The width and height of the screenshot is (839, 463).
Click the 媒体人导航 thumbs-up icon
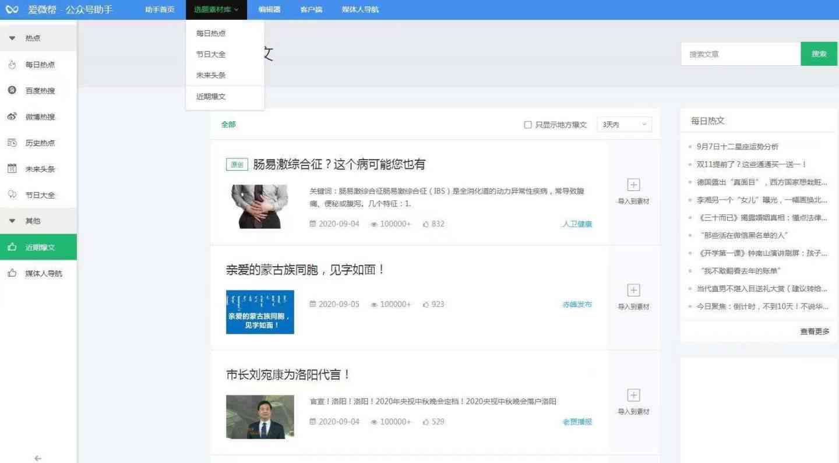[x=12, y=273]
